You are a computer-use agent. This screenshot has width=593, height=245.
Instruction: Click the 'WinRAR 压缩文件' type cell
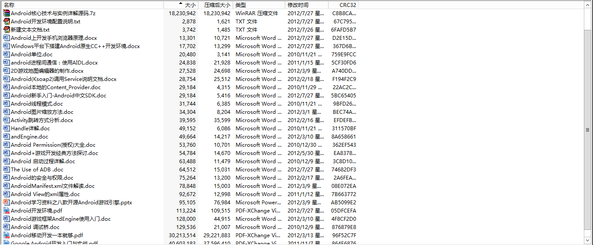257,13
